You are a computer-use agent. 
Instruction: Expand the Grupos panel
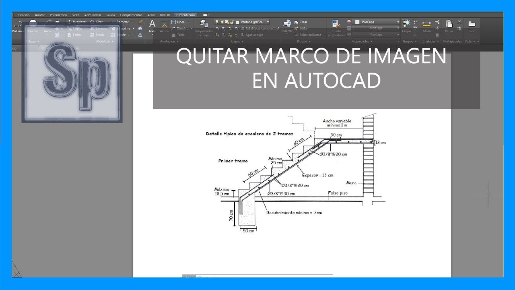click(410, 41)
